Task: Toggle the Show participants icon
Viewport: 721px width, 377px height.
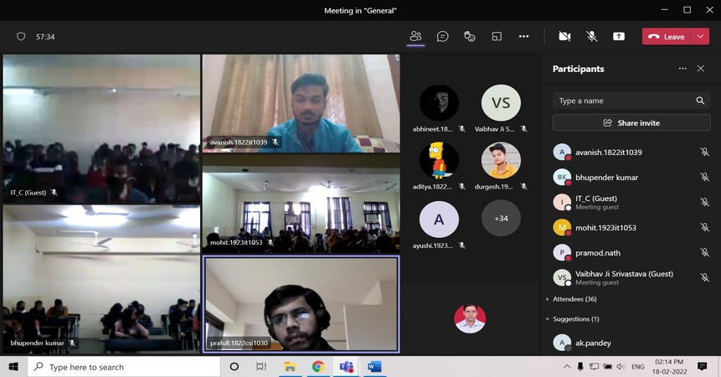Action: pos(415,37)
